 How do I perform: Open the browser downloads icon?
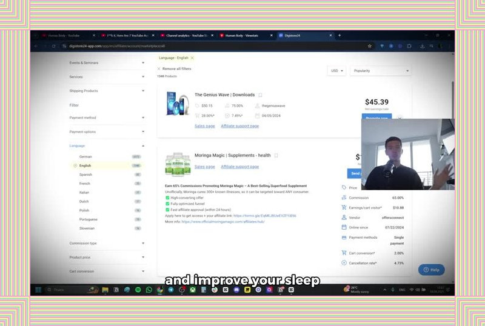[x=422, y=46]
